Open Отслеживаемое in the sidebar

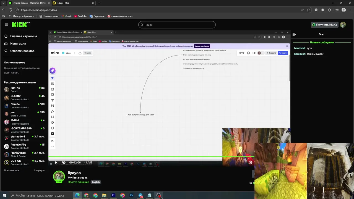pos(19,51)
